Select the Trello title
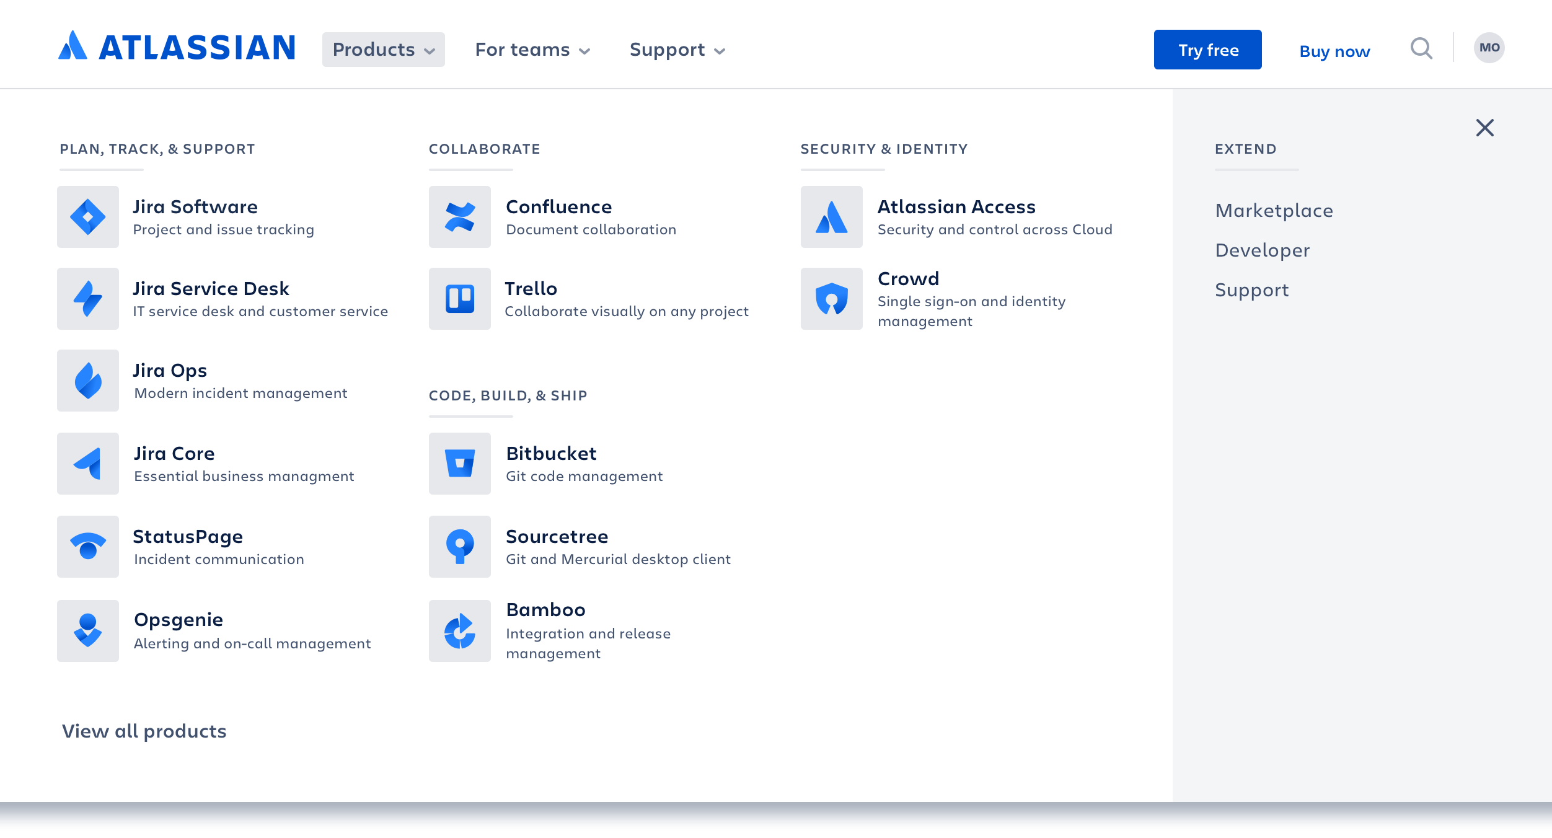Screen dimensions: 1552x838 [x=531, y=288]
